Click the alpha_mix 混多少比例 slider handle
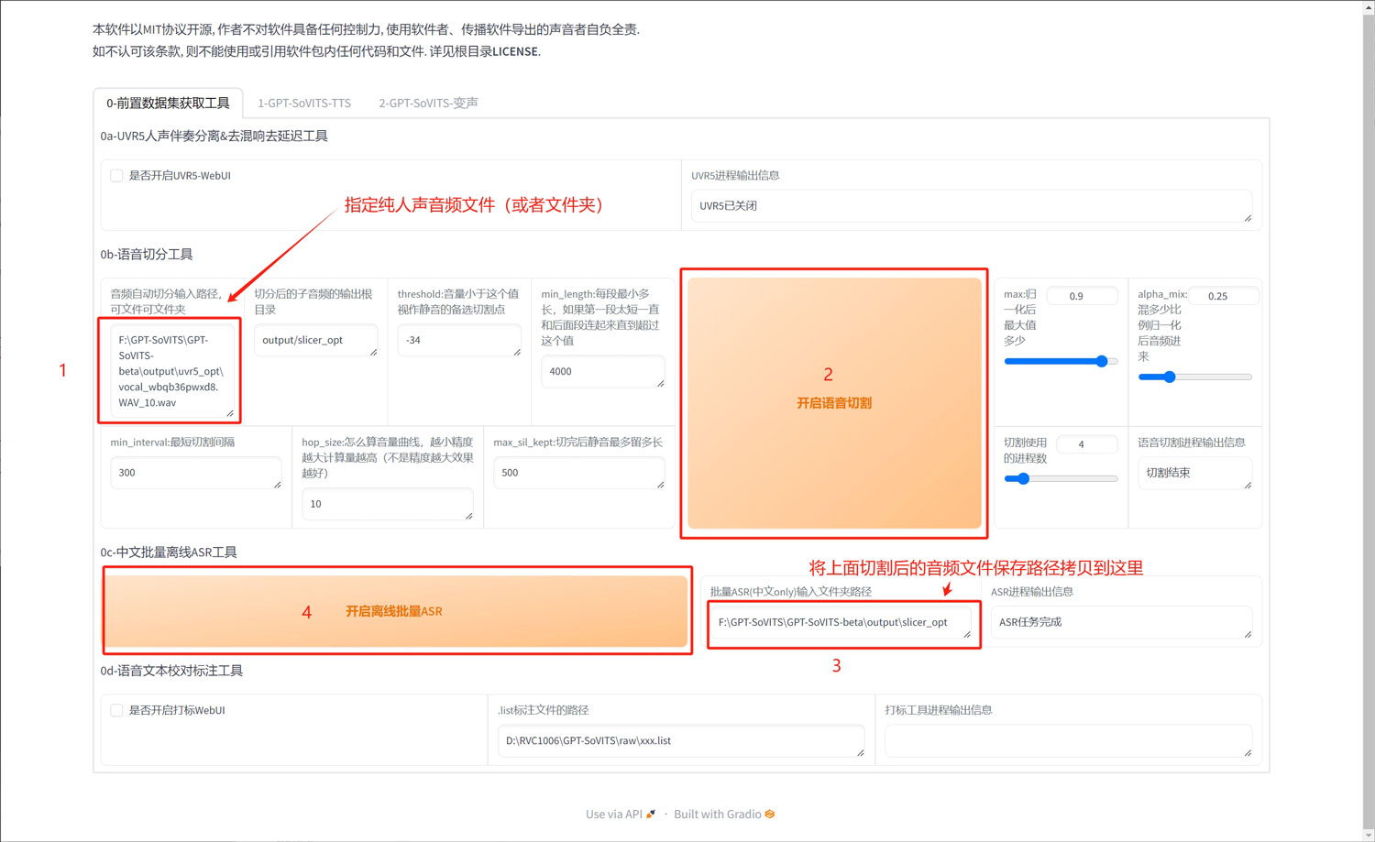Image resolution: width=1375 pixels, height=842 pixels. click(1168, 377)
